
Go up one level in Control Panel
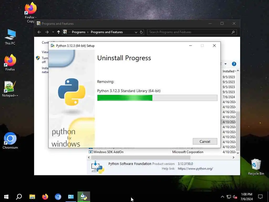[x=59, y=32]
